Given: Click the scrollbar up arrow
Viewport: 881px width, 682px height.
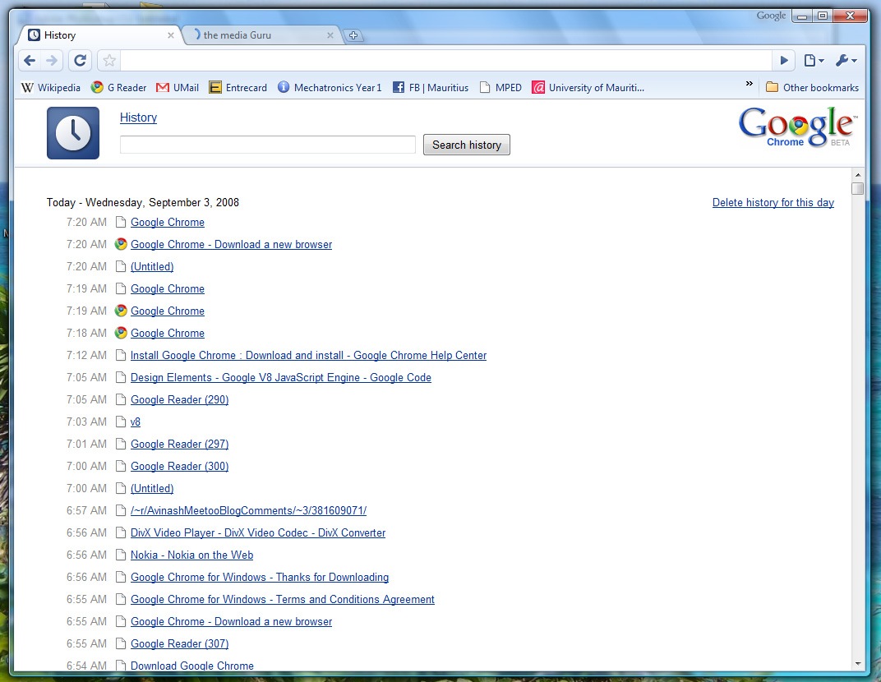Looking at the screenshot, I should tap(857, 175).
